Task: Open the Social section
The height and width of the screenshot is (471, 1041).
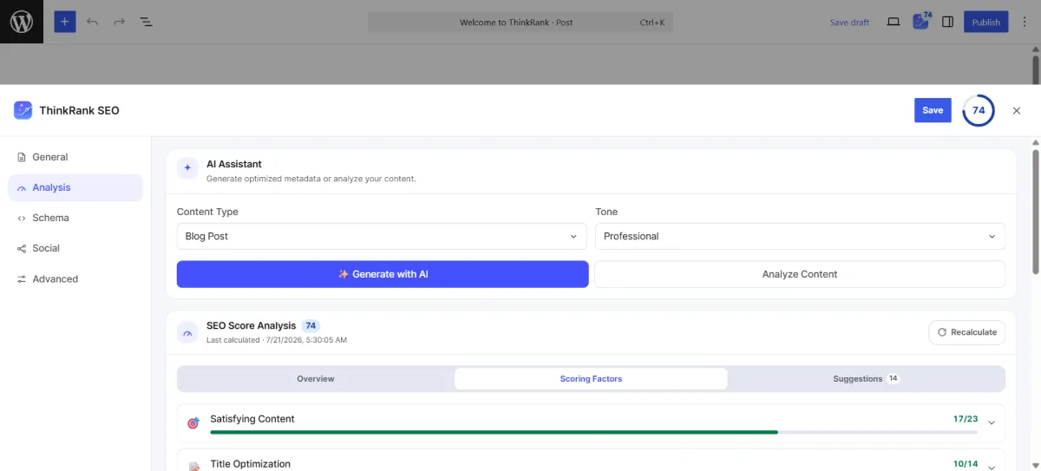Action: (75, 248)
